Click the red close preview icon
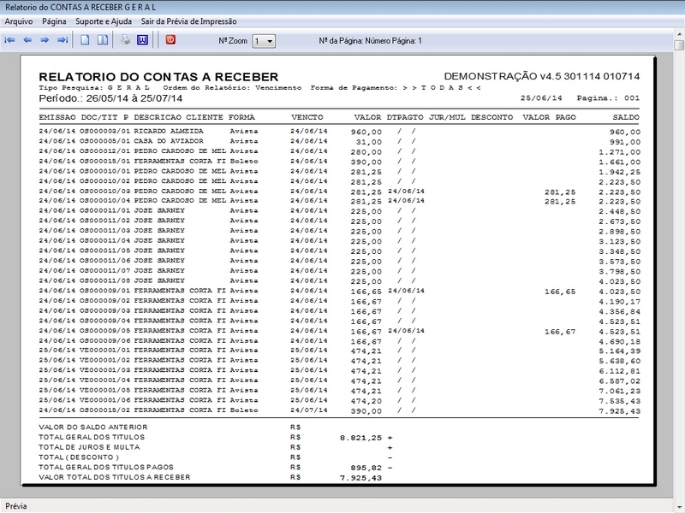This screenshot has width=685, height=513. 170,40
